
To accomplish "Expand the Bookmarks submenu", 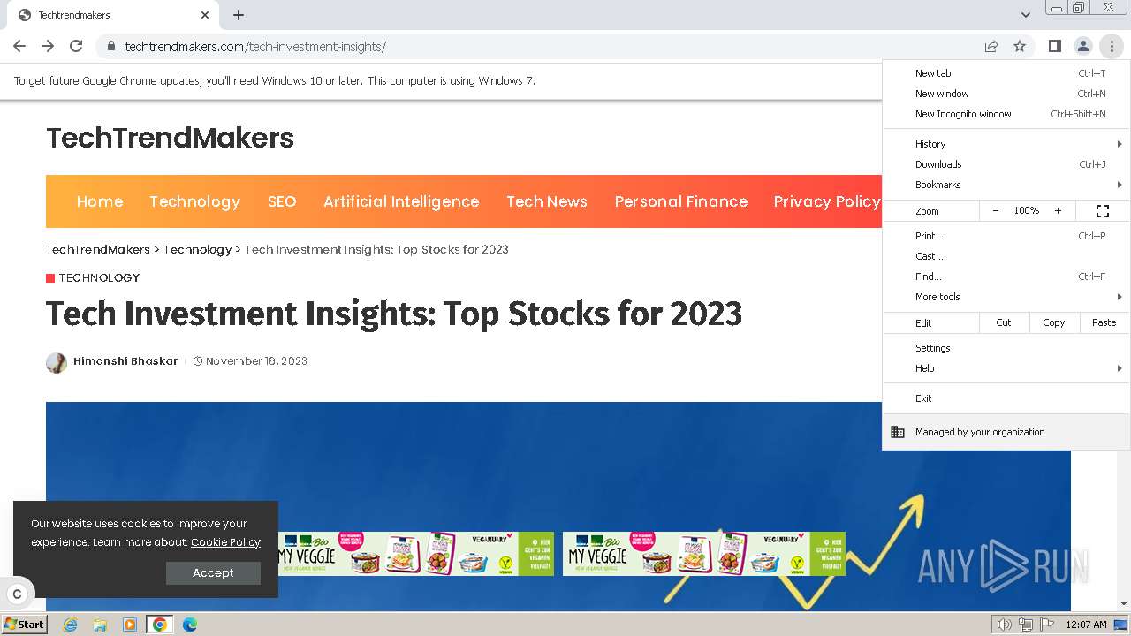I will coord(1006,185).
